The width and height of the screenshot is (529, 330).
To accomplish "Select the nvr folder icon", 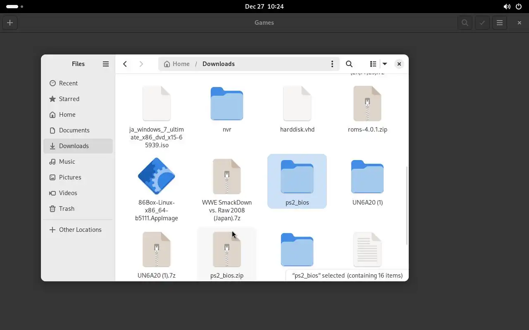I will coord(227,104).
